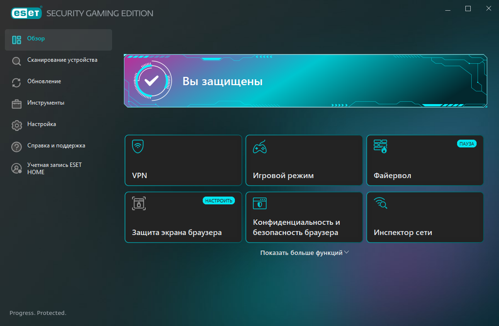499x326 pixels.
Task: Click the browser privacy shield window icon
Action: pos(260,203)
